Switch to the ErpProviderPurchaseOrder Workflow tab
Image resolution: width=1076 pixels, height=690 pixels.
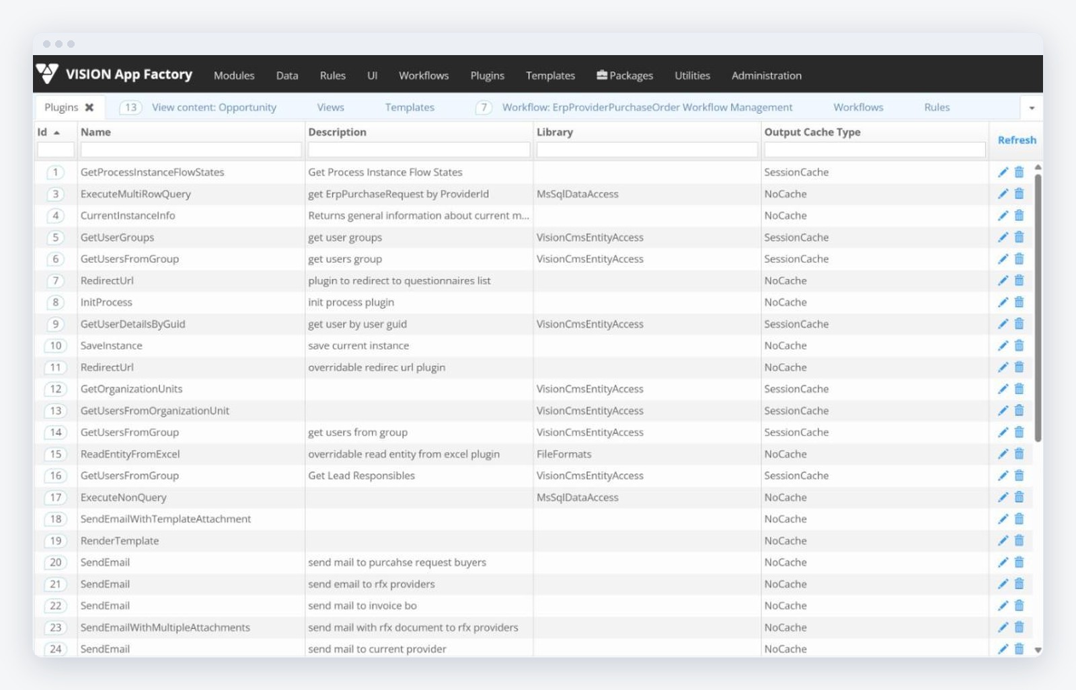click(647, 107)
